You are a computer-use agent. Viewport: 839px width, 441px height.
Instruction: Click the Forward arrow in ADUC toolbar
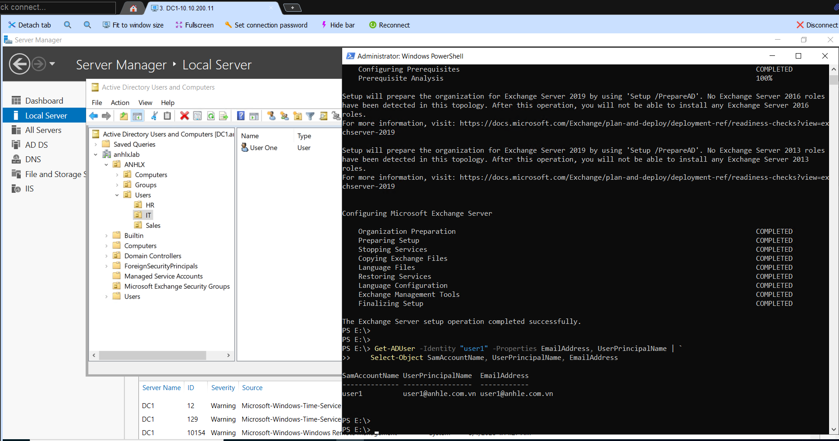click(x=106, y=116)
